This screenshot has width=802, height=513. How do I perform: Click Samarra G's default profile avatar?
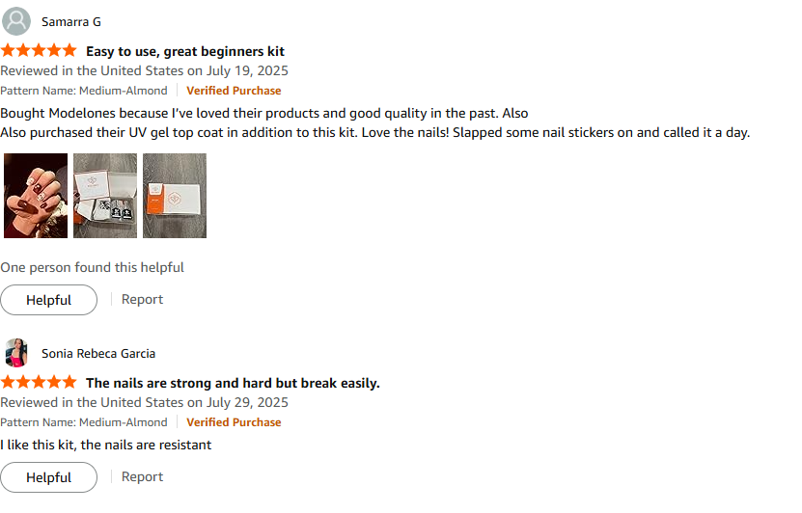click(16, 21)
